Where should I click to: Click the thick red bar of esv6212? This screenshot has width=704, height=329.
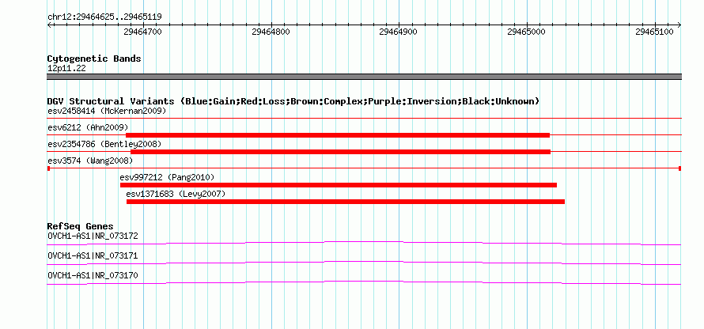pos(338,135)
